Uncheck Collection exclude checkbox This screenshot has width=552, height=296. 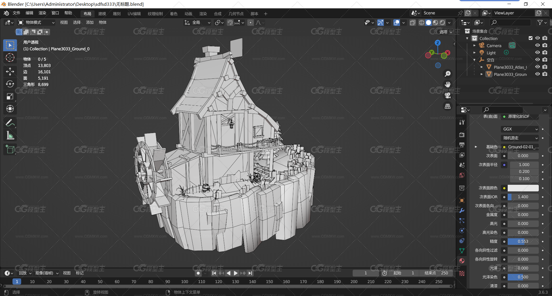530,38
